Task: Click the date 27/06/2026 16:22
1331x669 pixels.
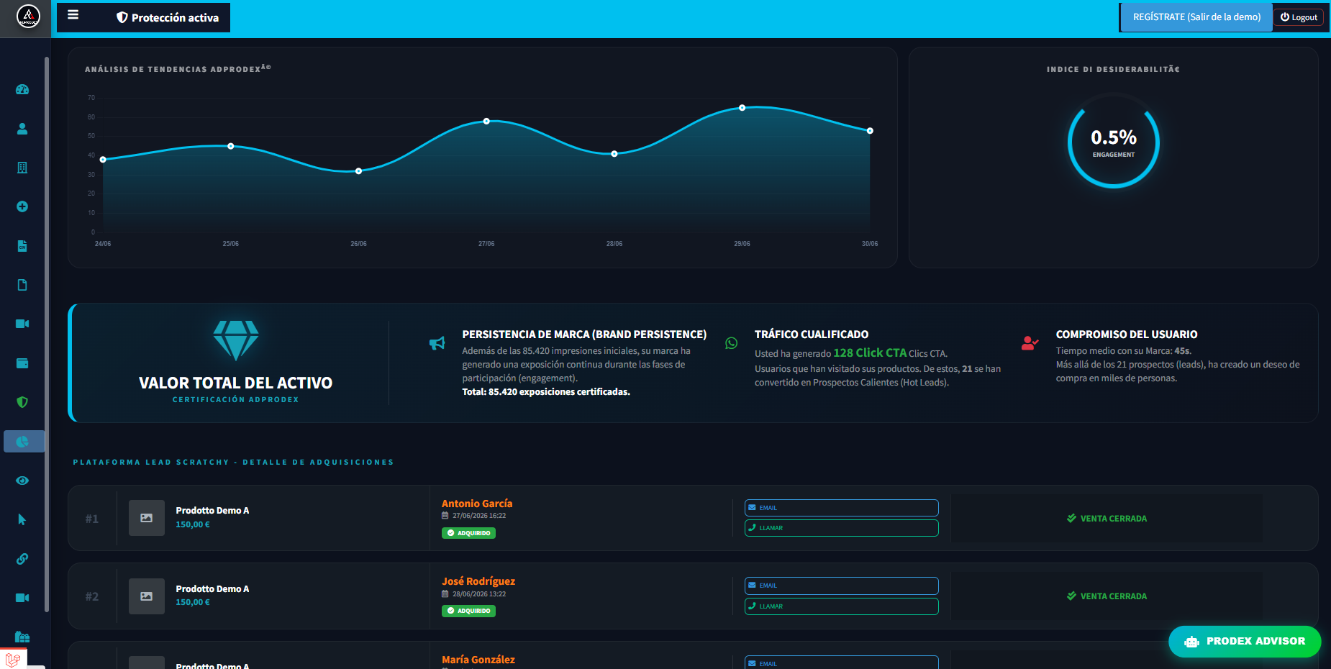Action: [x=479, y=516]
